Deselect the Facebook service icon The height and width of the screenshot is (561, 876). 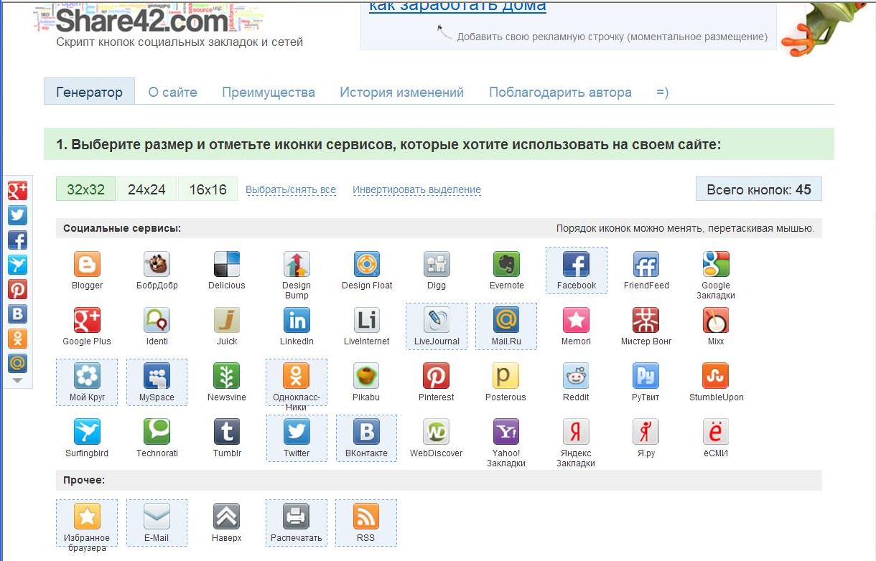pos(577,264)
